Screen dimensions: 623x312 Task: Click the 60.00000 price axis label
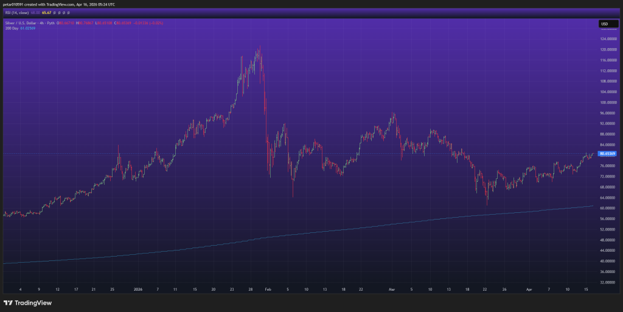[x=608, y=208]
